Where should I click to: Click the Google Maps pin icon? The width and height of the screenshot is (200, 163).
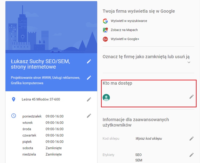coord(105,30)
